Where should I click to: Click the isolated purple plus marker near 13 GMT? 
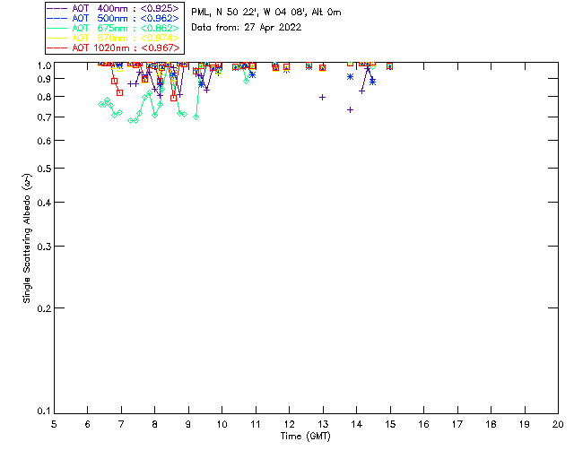pyautogui.click(x=322, y=97)
